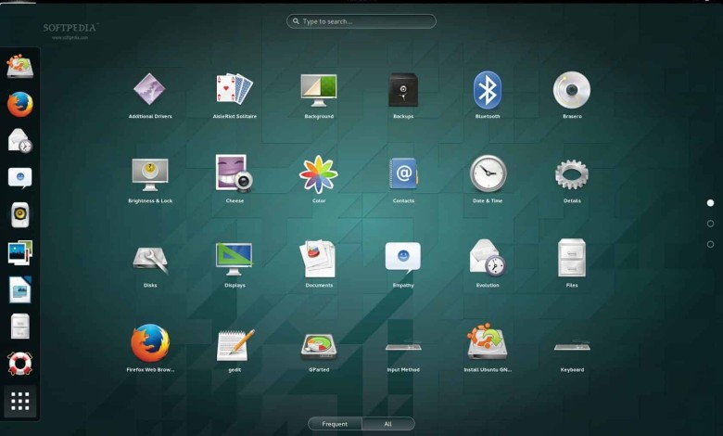Open the Contacts app
Viewport: 723px width, 436px height.
coord(403,173)
